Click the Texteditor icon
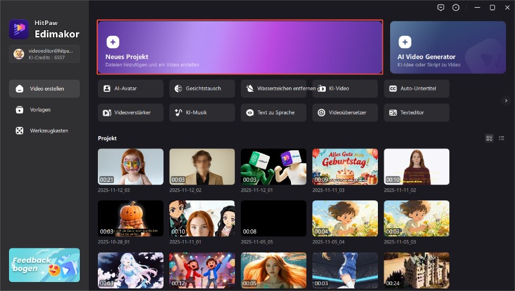This screenshot has width=515, height=291. [393, 112]
